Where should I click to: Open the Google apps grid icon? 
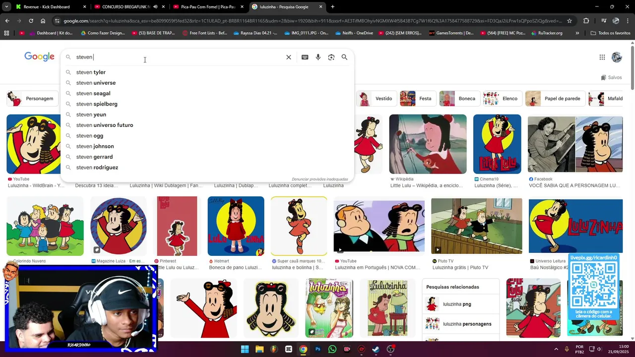(x=602, y=57)
